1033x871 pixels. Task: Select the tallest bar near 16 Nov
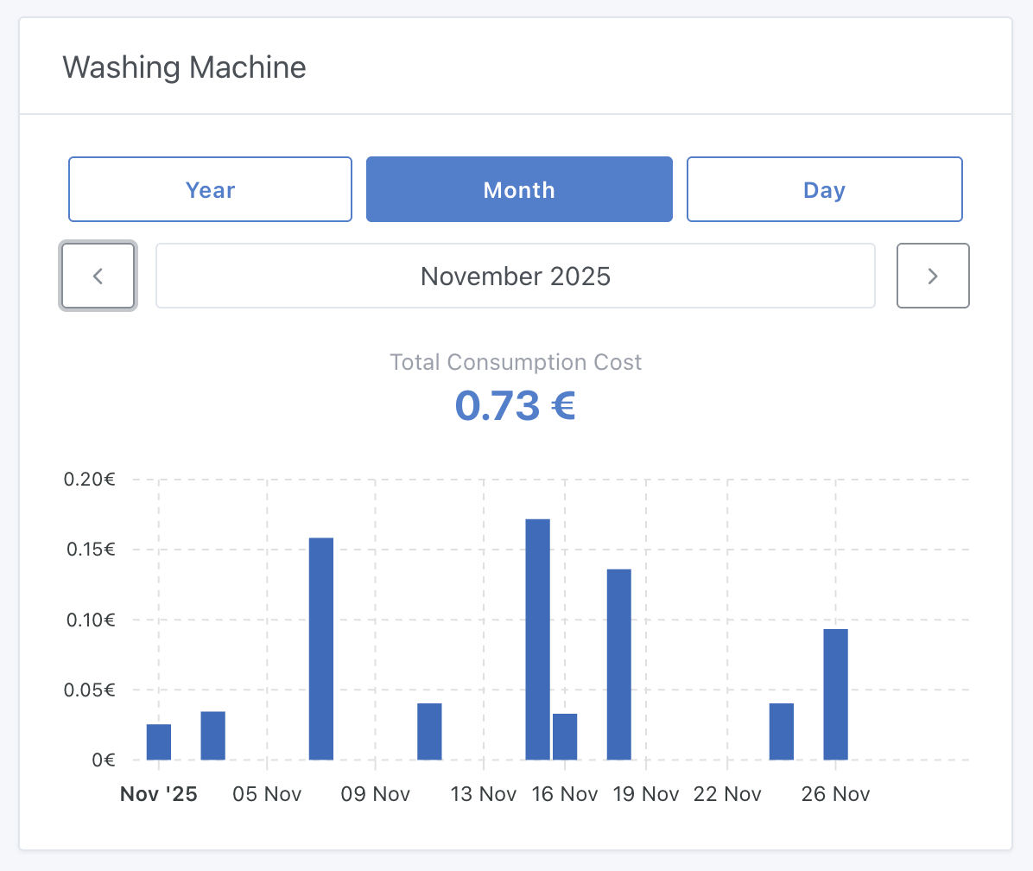(538, 639)
